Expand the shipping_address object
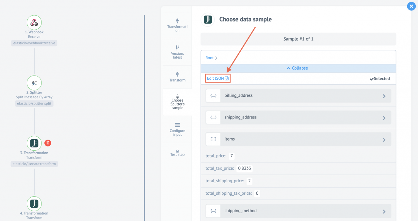This screenshot has width=418, height=221. [298, 117]
